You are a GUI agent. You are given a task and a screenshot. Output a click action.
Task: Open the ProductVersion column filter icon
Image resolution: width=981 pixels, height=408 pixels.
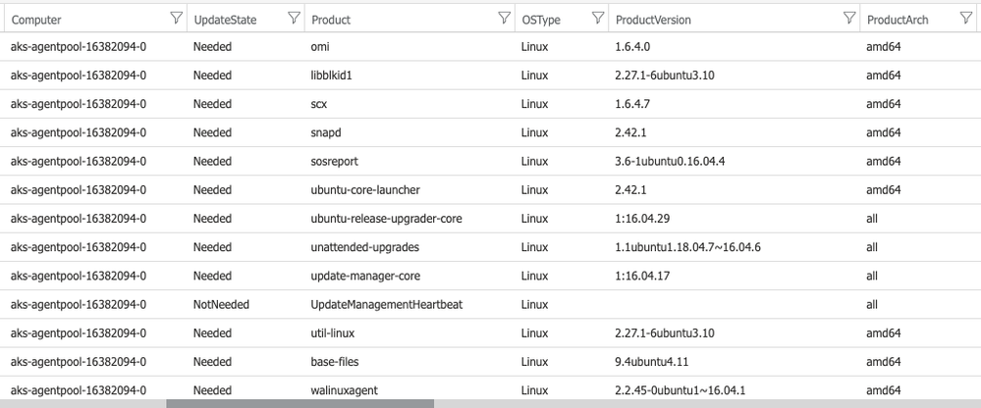tap(850, 19)
